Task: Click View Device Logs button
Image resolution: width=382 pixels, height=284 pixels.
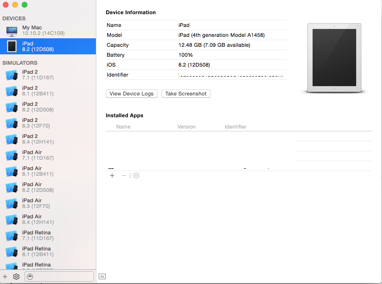Action: pos(132,94)
